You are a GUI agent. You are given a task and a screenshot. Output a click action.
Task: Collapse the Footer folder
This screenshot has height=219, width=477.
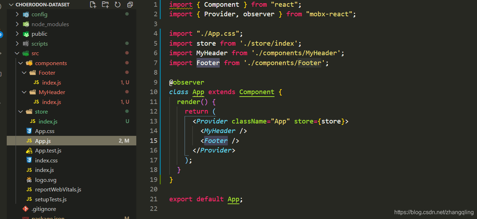point(24,73)
